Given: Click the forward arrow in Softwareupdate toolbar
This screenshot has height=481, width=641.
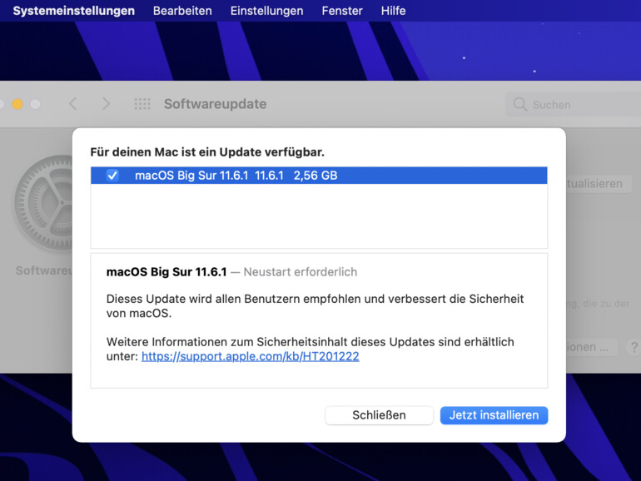Looking at the screenshot, I should pyautogui.click(x=106, y=104).
